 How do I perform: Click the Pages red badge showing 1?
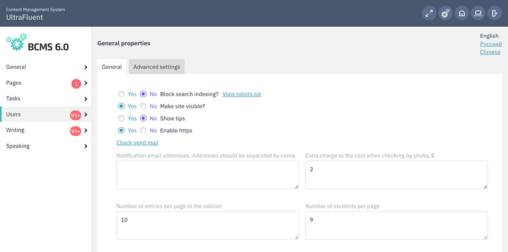[x=76, y=84]
